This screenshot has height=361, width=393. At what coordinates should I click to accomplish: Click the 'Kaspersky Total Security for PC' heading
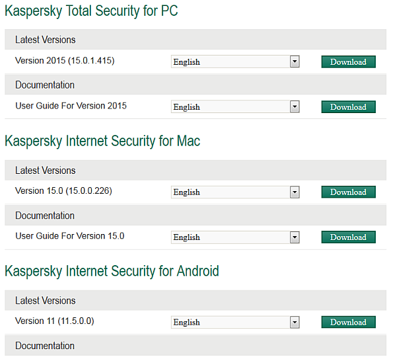tap(91, 11)
